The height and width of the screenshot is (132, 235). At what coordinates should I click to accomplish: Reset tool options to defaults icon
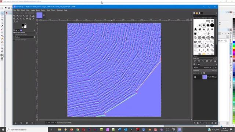click(32, 123)
